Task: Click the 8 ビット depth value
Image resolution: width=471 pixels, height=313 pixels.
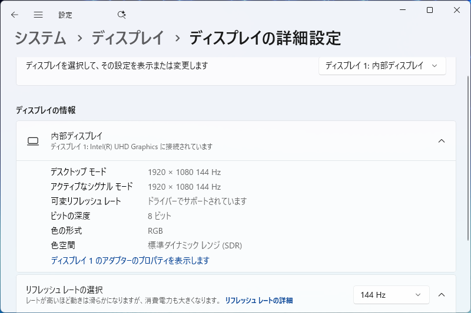Action: pyautogui.click(x=159, y=216)
